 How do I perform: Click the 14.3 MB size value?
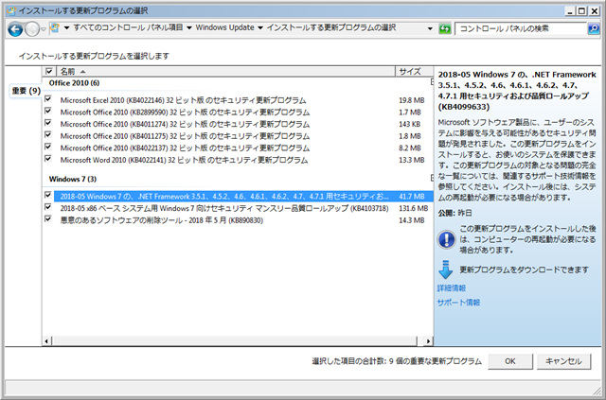point(412,220)
